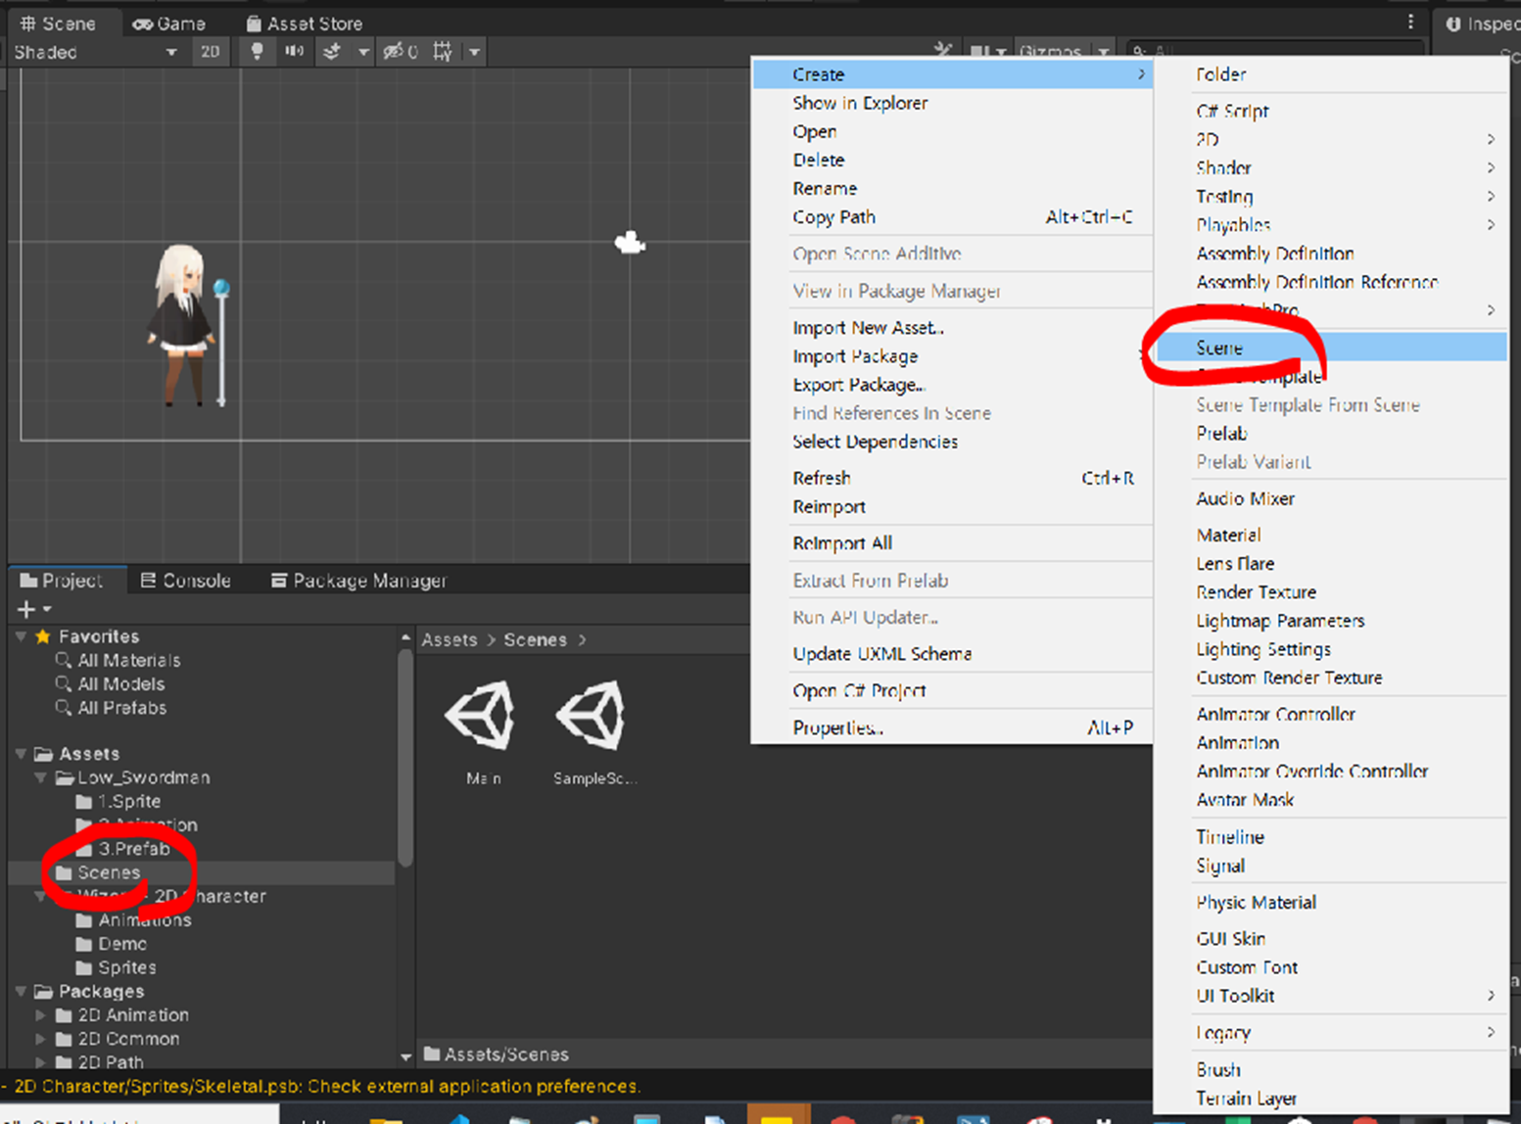Open Properties from context menu
This screenshot has width=1521, height=1124.
click(x=952, y=727)
